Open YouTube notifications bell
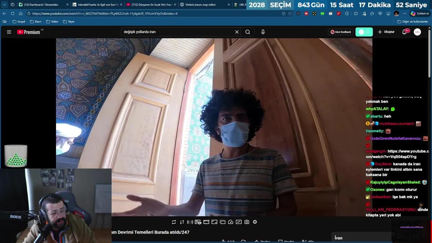 coord(405,32)
